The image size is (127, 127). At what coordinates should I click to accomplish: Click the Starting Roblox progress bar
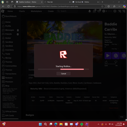tap(63, 69)
